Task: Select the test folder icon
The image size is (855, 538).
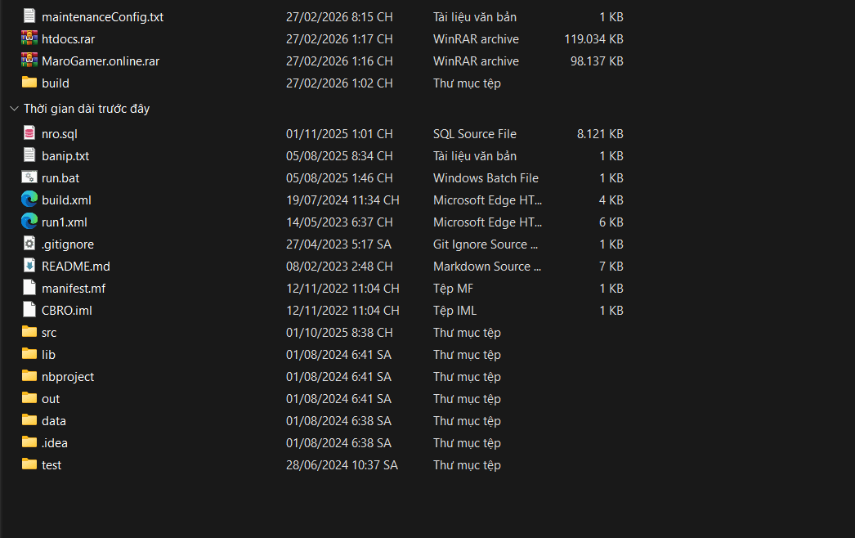Action: click(x=29, y=464)
